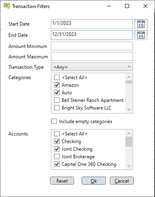Enable Include empty categories
This screenshot has height=197, width=155.
tap(54, 121)
